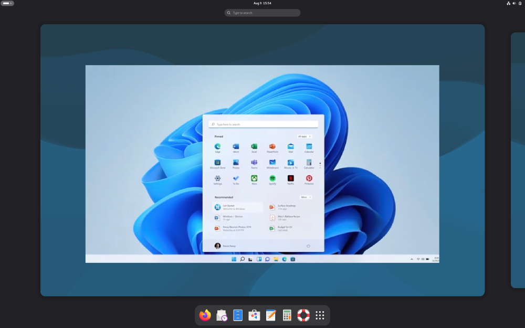Open the pinned Word app
The width and height of the screenshot is (525, 328).
click(x=236, y=148)
